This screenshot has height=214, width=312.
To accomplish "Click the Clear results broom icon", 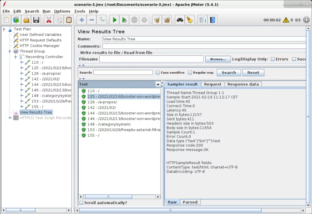I will pyautogui.click(x=157, y=20).
